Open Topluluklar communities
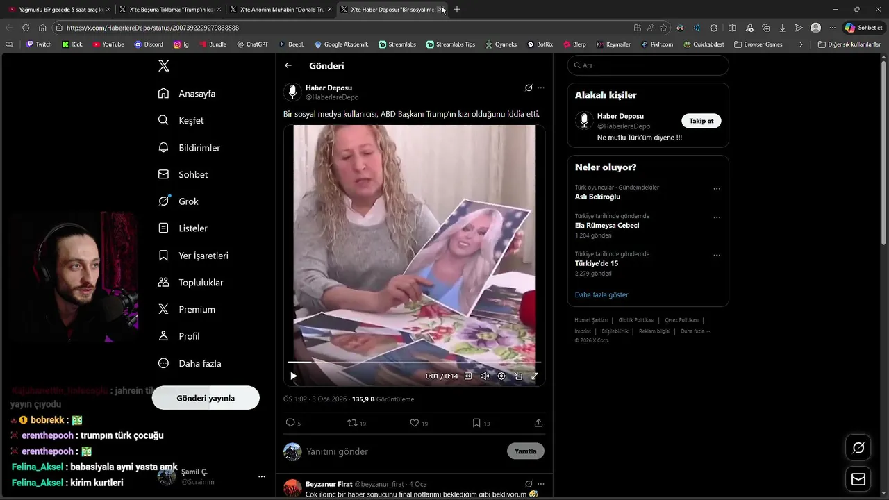This screenshot has width=889, height=500. 190,282
